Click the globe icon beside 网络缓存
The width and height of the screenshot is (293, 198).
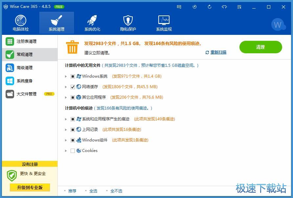(79, 87)
